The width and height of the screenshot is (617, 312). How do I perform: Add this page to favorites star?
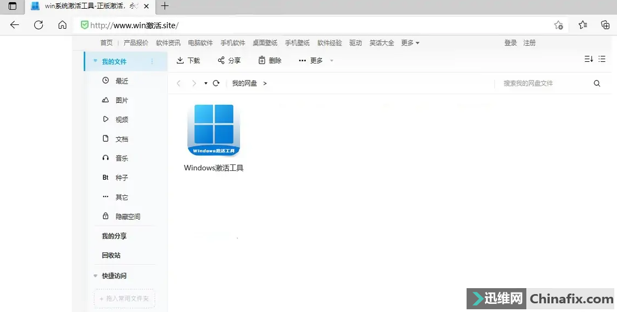558,25
